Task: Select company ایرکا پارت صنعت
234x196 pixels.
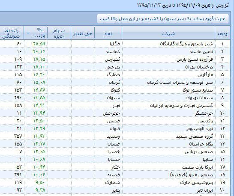Action: pyautogui.click(x=198, y=167)
